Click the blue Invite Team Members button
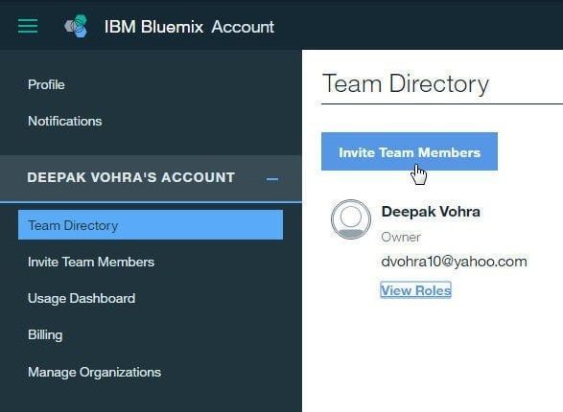 (x=410, y=151)
